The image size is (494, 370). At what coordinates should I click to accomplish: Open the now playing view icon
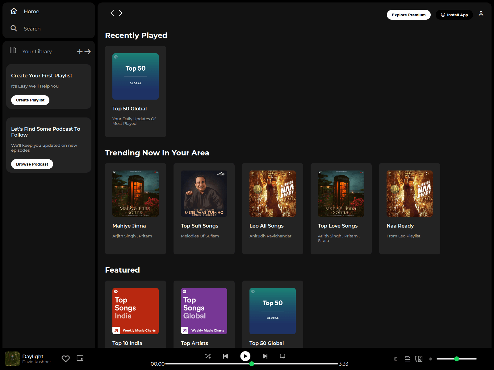(x=396, y=359)
